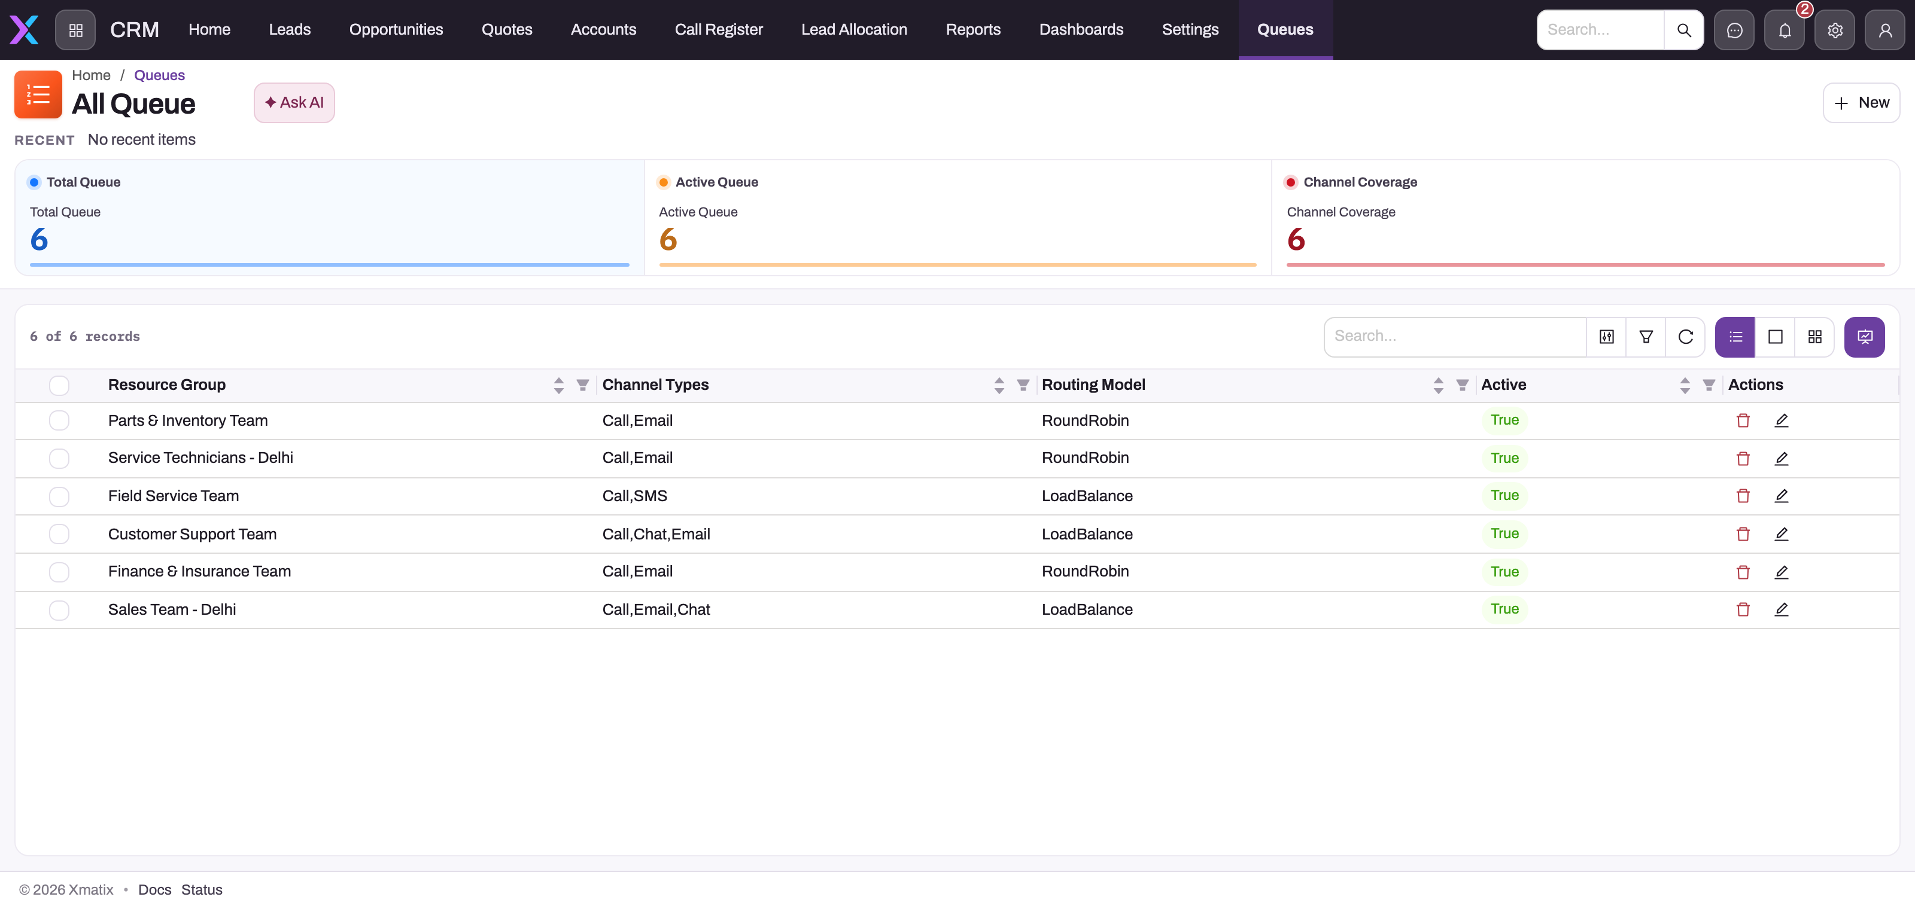Click the Ask AI button
The width and height of the screenshot is (1915, 909).
[294, 102]
